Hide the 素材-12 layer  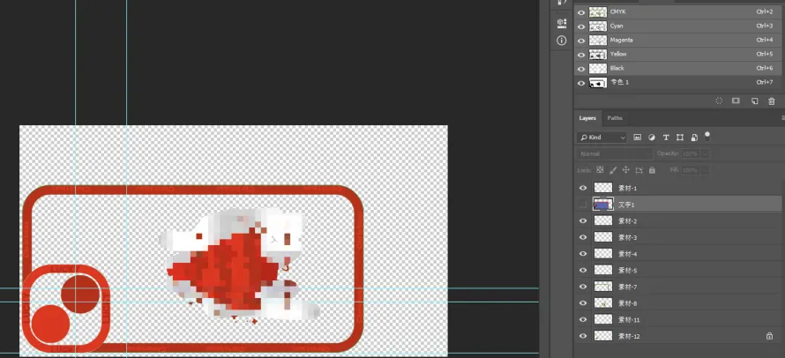coord(583,336)
